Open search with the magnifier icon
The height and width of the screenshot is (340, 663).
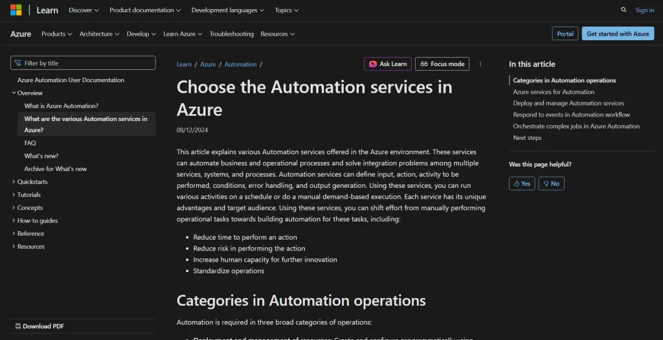click(624, 10)
